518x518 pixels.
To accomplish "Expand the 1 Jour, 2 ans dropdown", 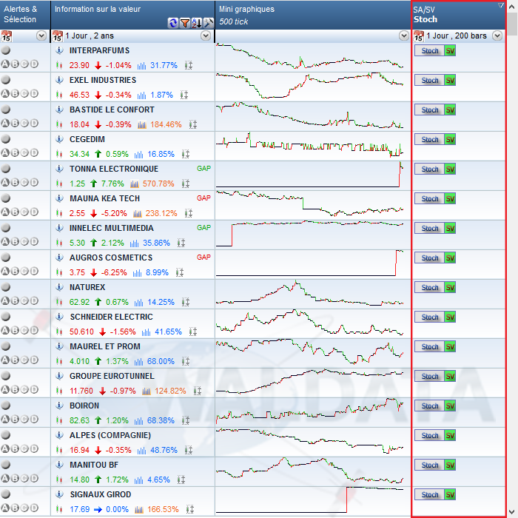I will [206, 36].
